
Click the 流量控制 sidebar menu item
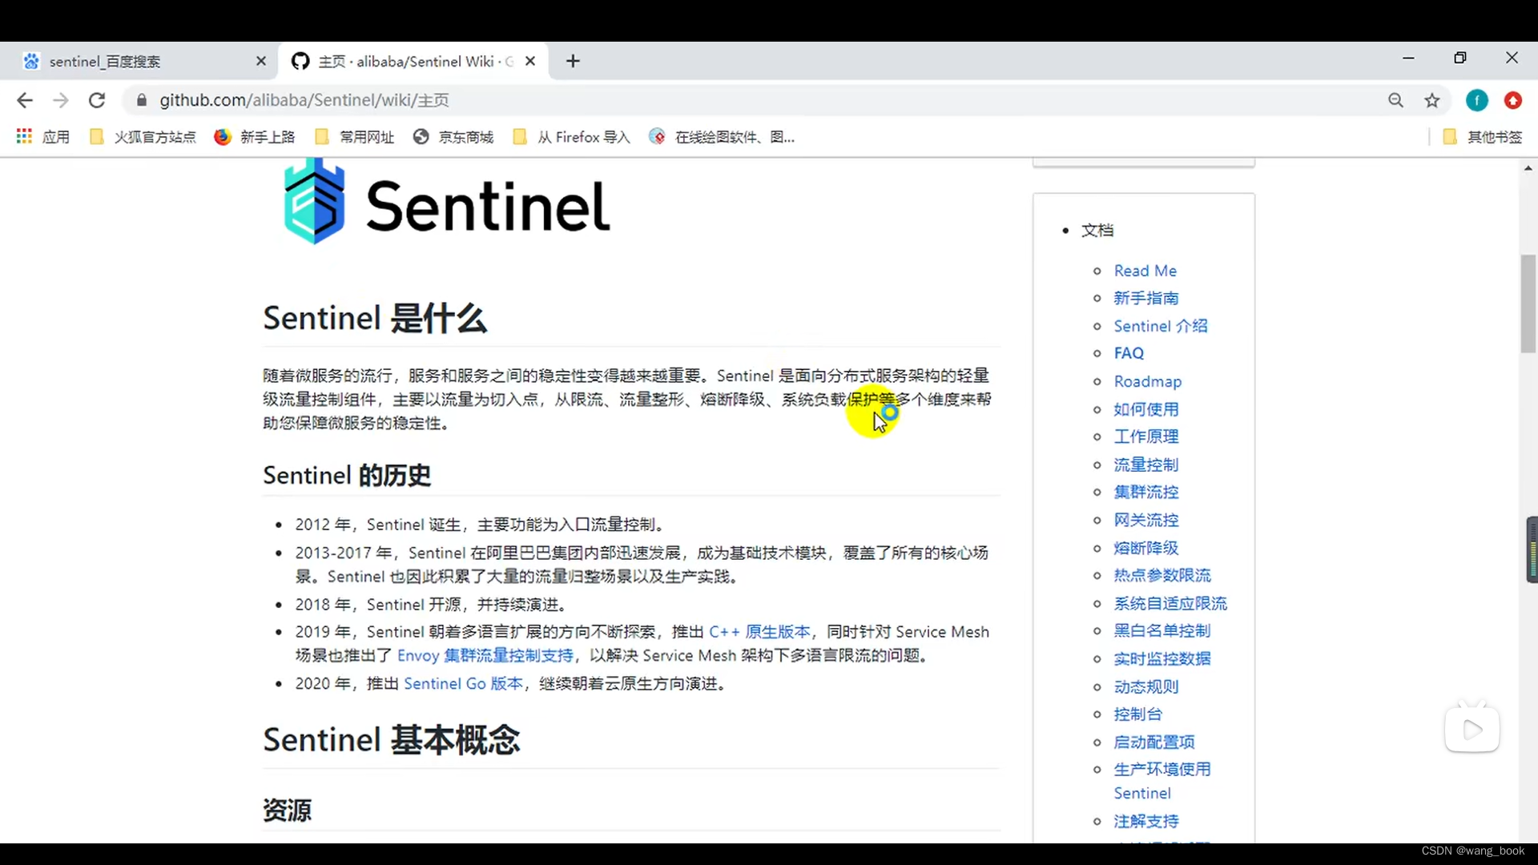[x=1147, y=464]
